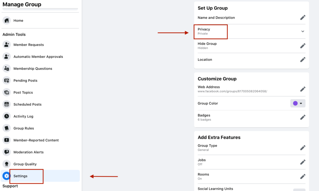Image resolution: width=319 pixels, height=191 pixels.
Task: Go to Post Topics menu item
Action: (23, 93)
